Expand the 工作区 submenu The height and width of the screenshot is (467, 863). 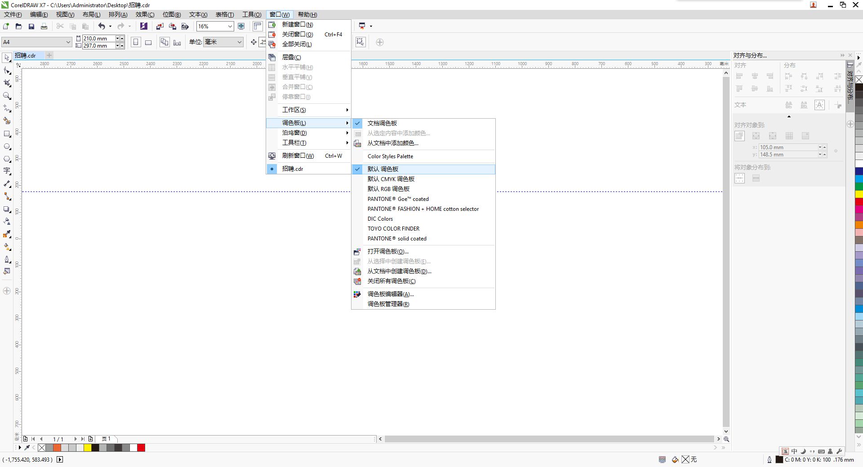[308, 110]
